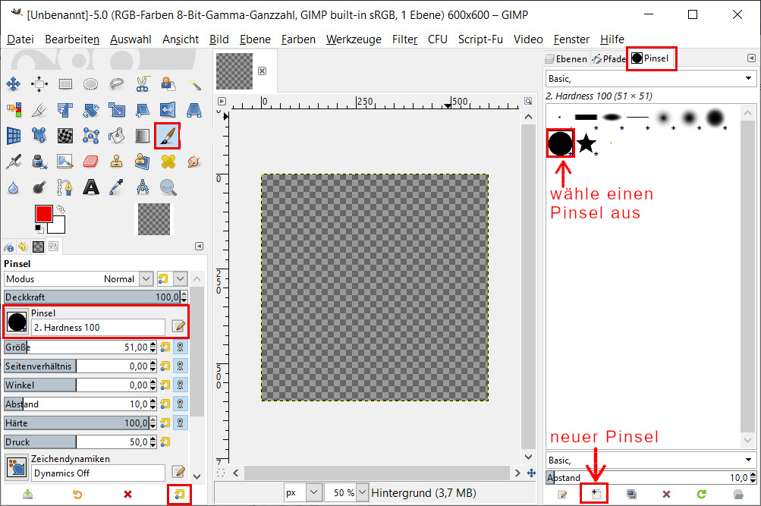Select the Rotate tool

tap(91, 110)
